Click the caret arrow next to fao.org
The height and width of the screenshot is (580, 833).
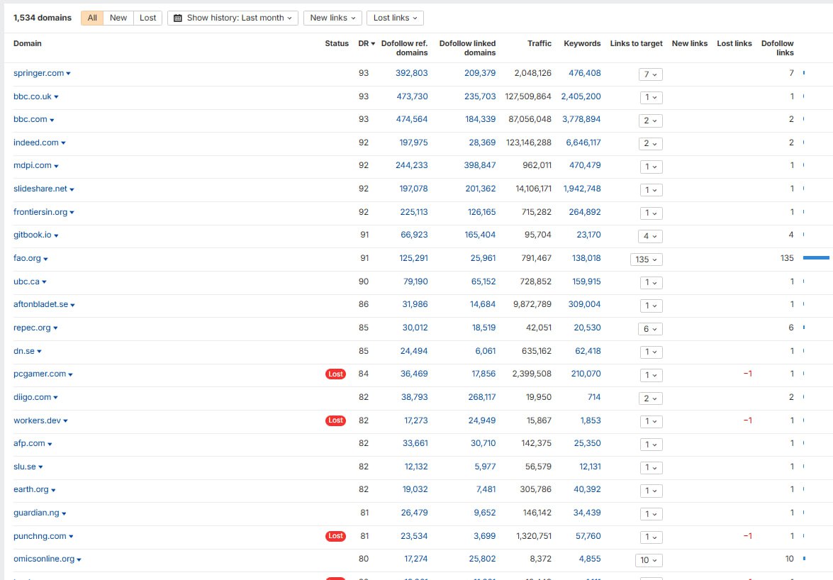coord(46,260)
